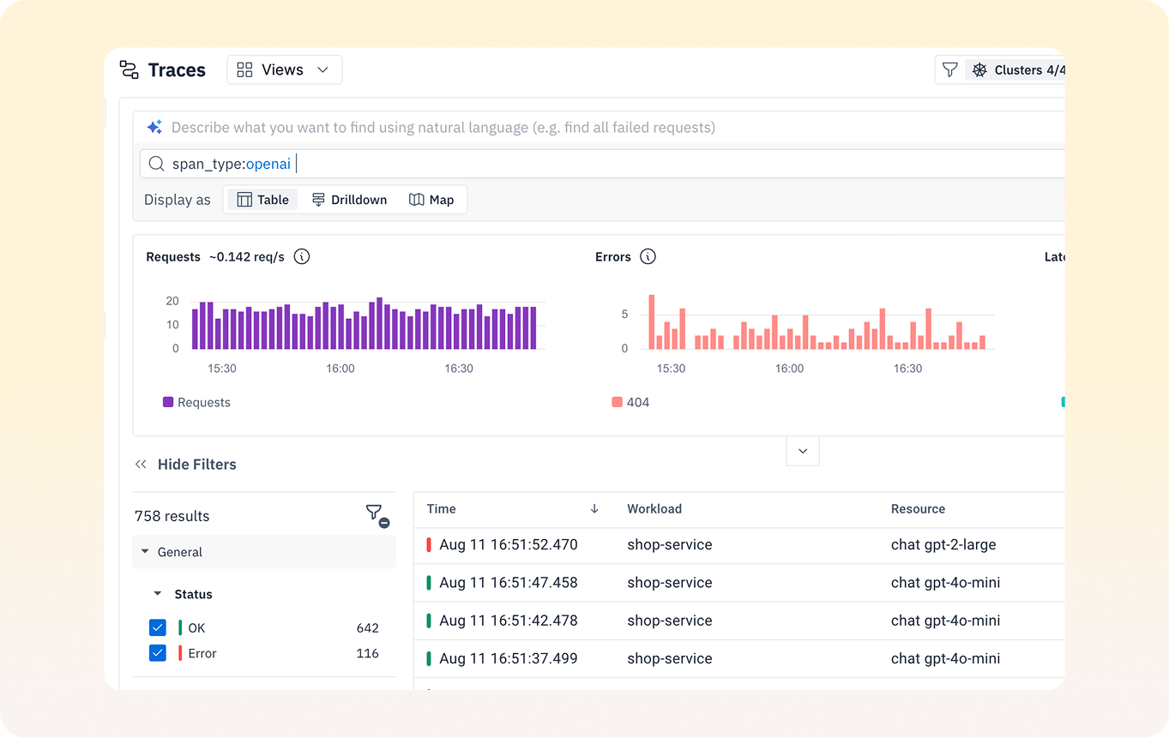Collapse the Status filter group
The height and width of the screenshot is (738, 1169).
157,594
